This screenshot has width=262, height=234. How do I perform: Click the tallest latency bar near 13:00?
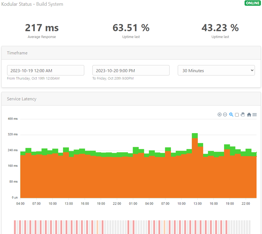click(x=195, y=164)
